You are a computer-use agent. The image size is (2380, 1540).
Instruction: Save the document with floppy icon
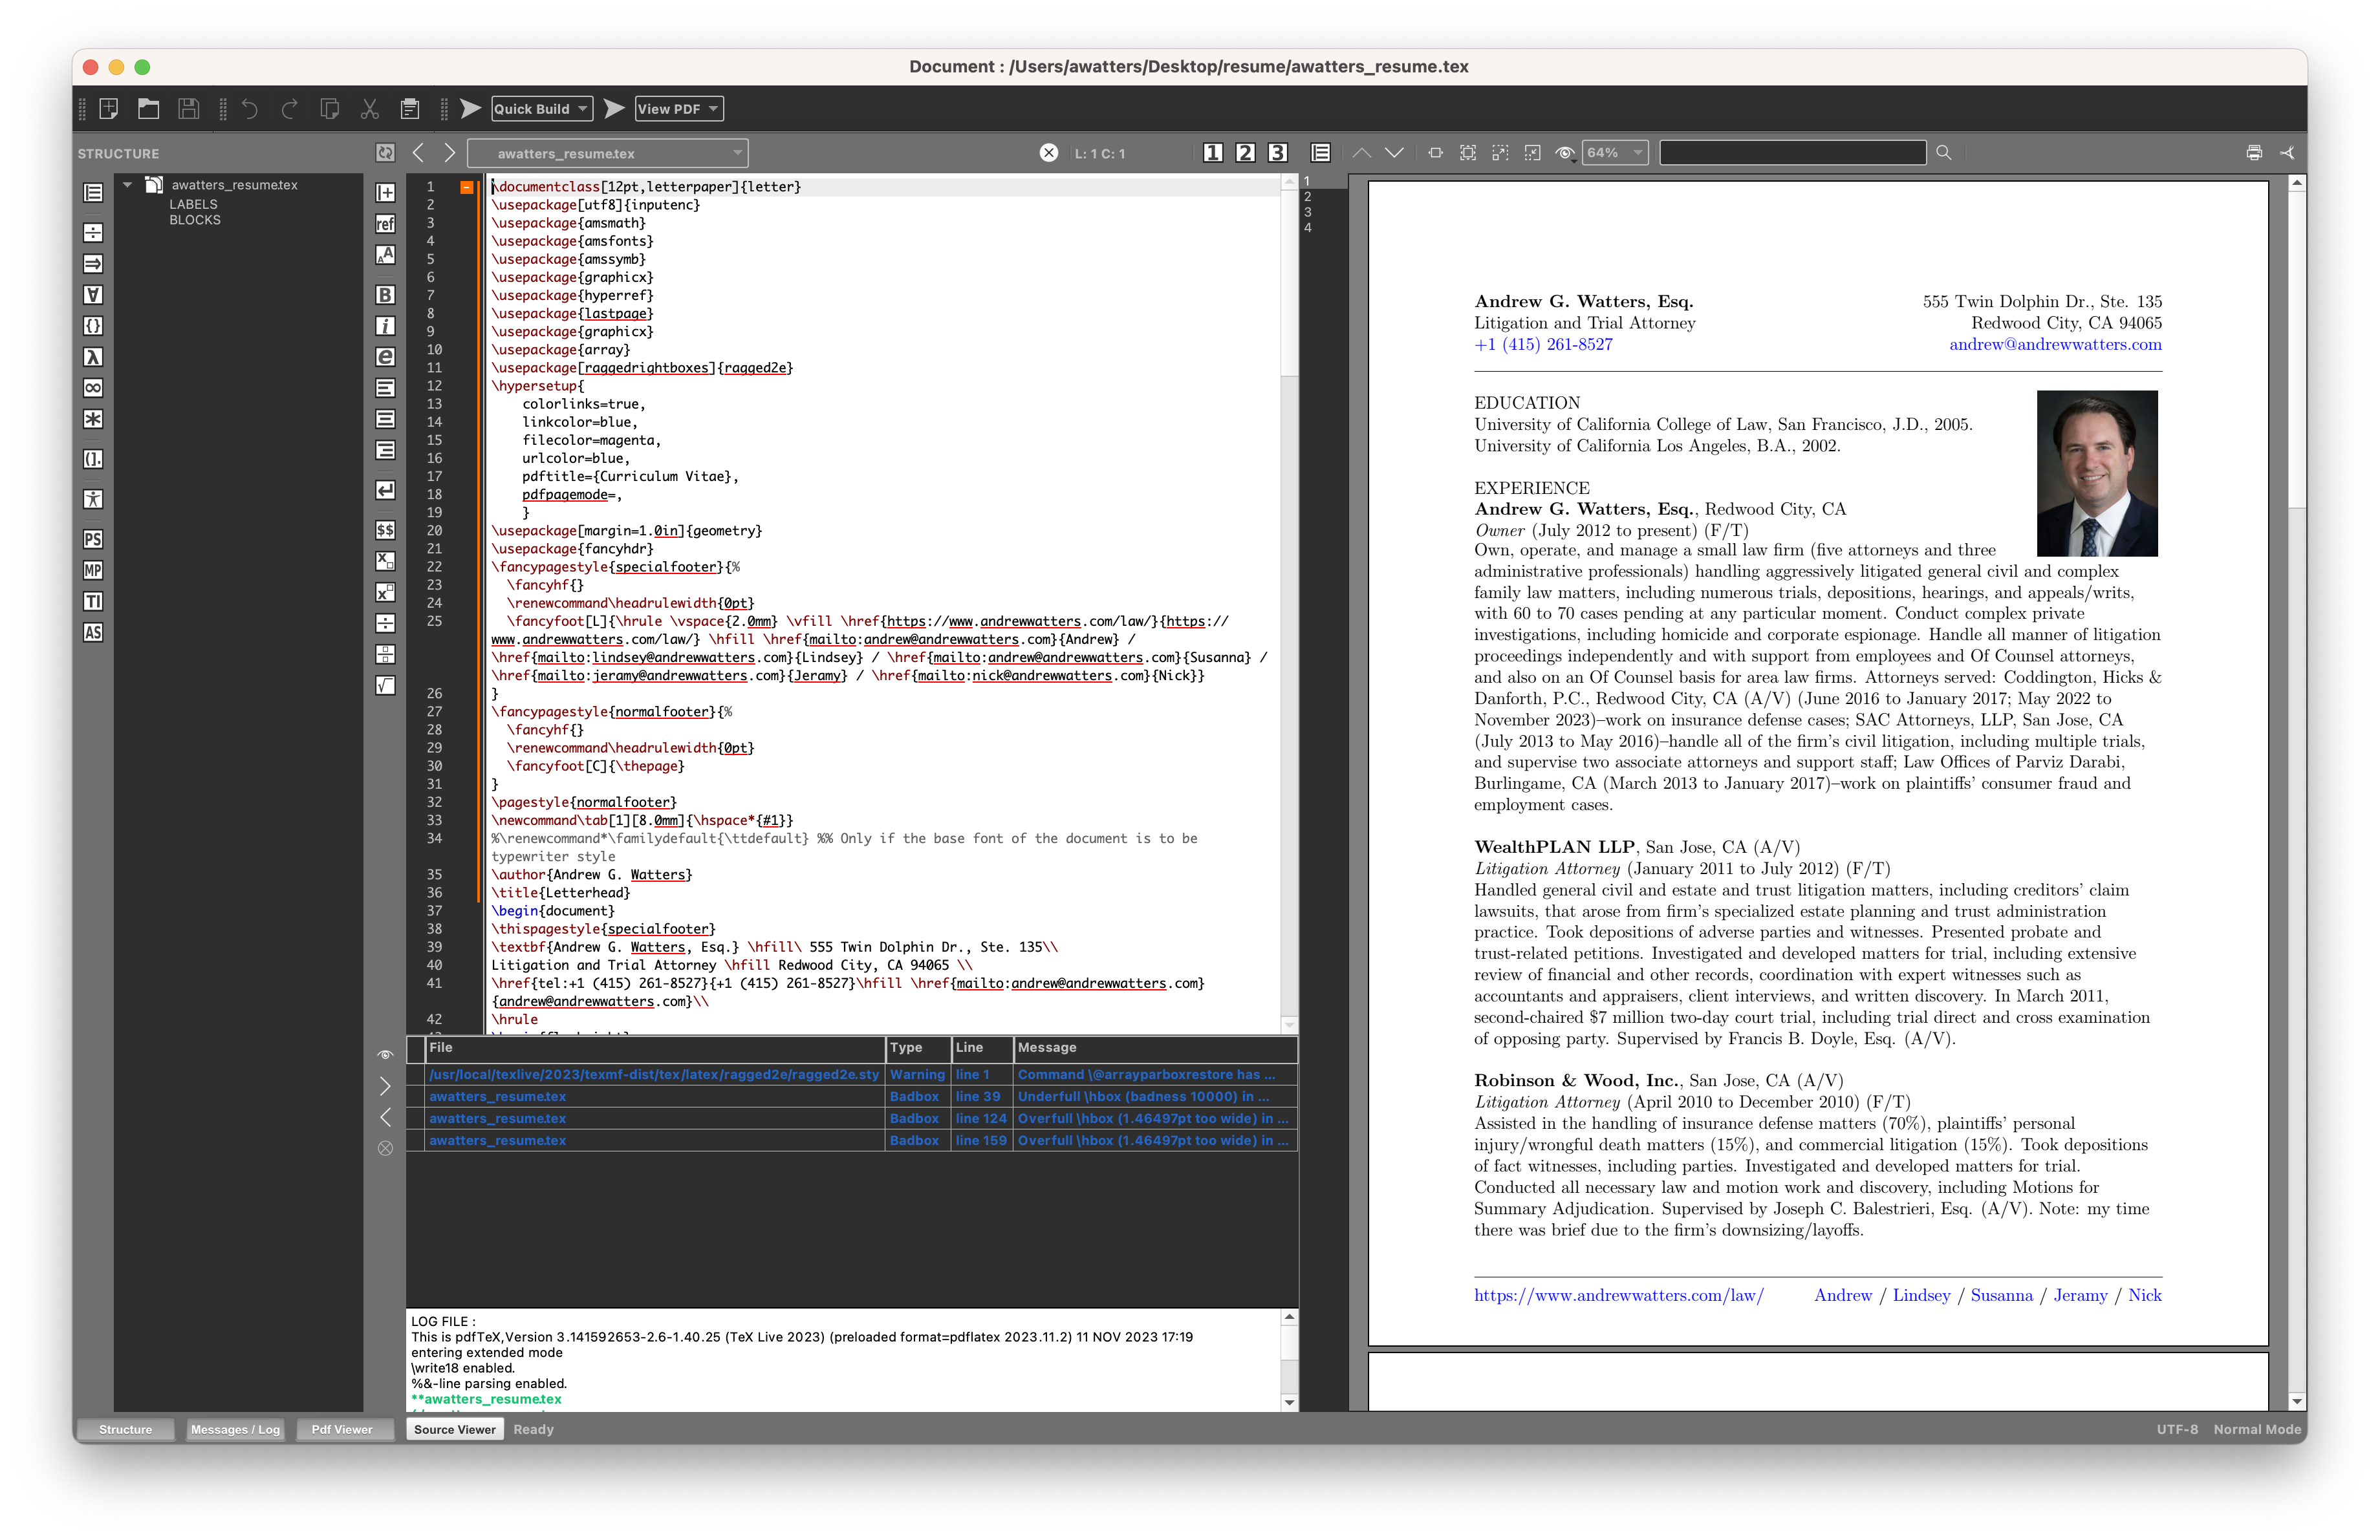click(x=189, y=108)
